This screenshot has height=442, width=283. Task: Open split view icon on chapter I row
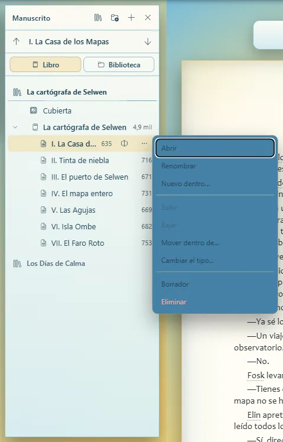click(x=124, y=144)
